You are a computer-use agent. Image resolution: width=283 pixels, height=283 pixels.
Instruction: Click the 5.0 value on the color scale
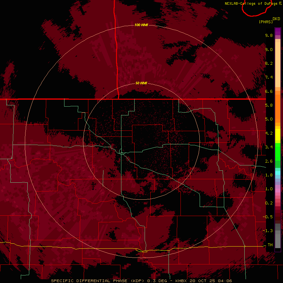coord(269,119)
